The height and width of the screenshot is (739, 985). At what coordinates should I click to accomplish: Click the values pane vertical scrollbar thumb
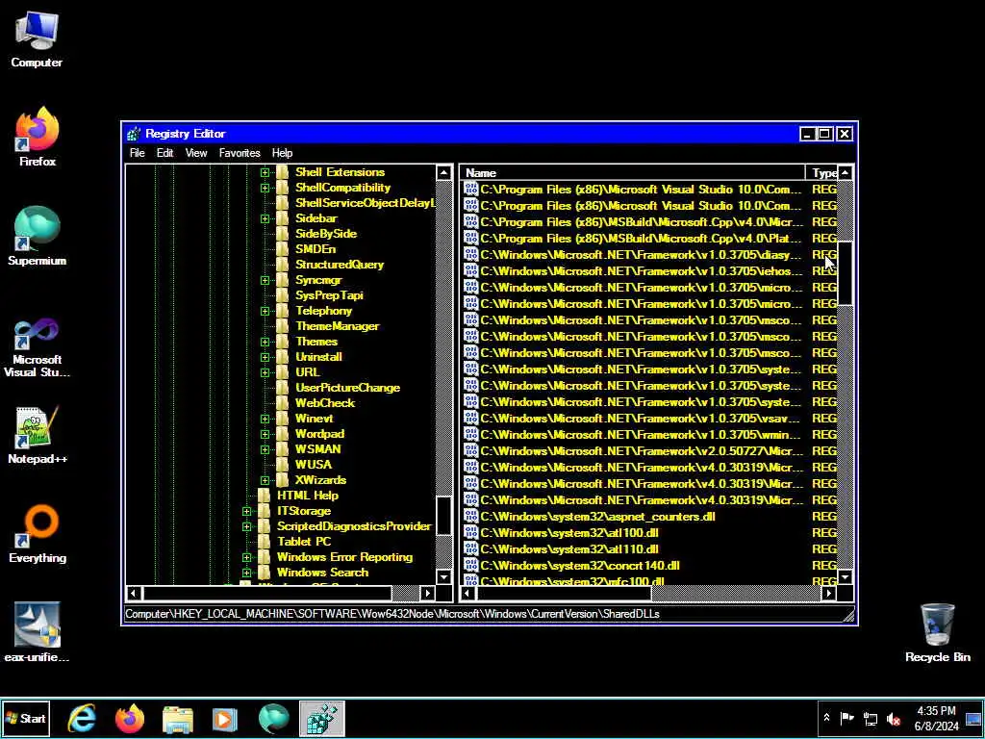[845, 273]
